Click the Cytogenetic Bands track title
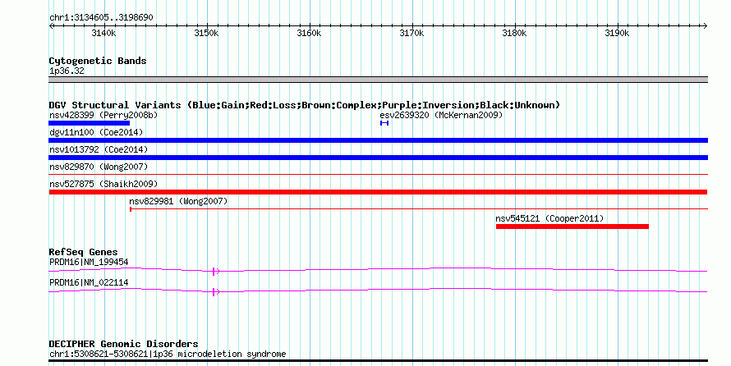 coord(98,61)
